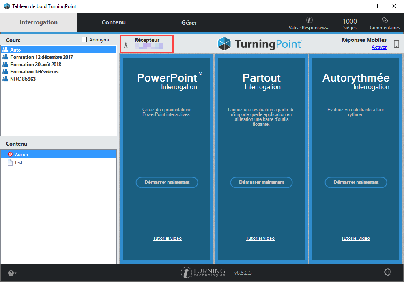The image size is (404, 282).
Task: Click the TurningPoint cube logo
Action: pos(224,43)
